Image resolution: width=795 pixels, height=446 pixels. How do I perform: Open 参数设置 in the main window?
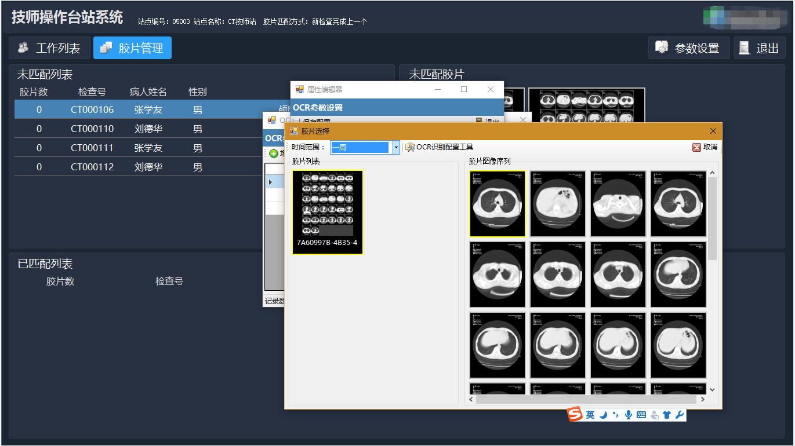pos(688,48)
